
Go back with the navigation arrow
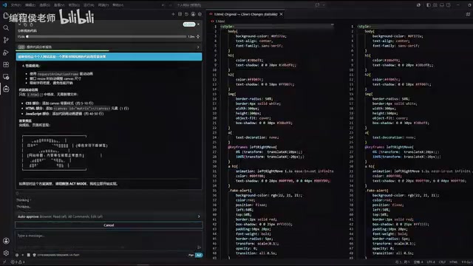(x=163, y=5)
